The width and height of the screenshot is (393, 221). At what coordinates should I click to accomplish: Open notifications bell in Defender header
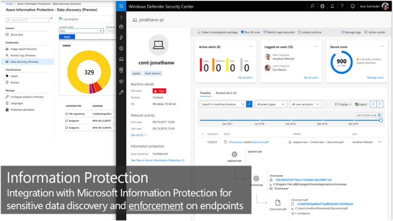[332, 6]
